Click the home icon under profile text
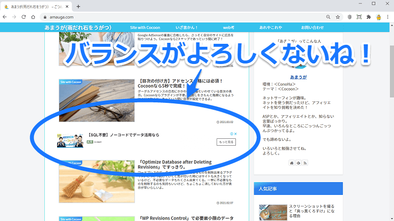Image resolution: width=394 pixels, height=221 pixels. point(292,163)
